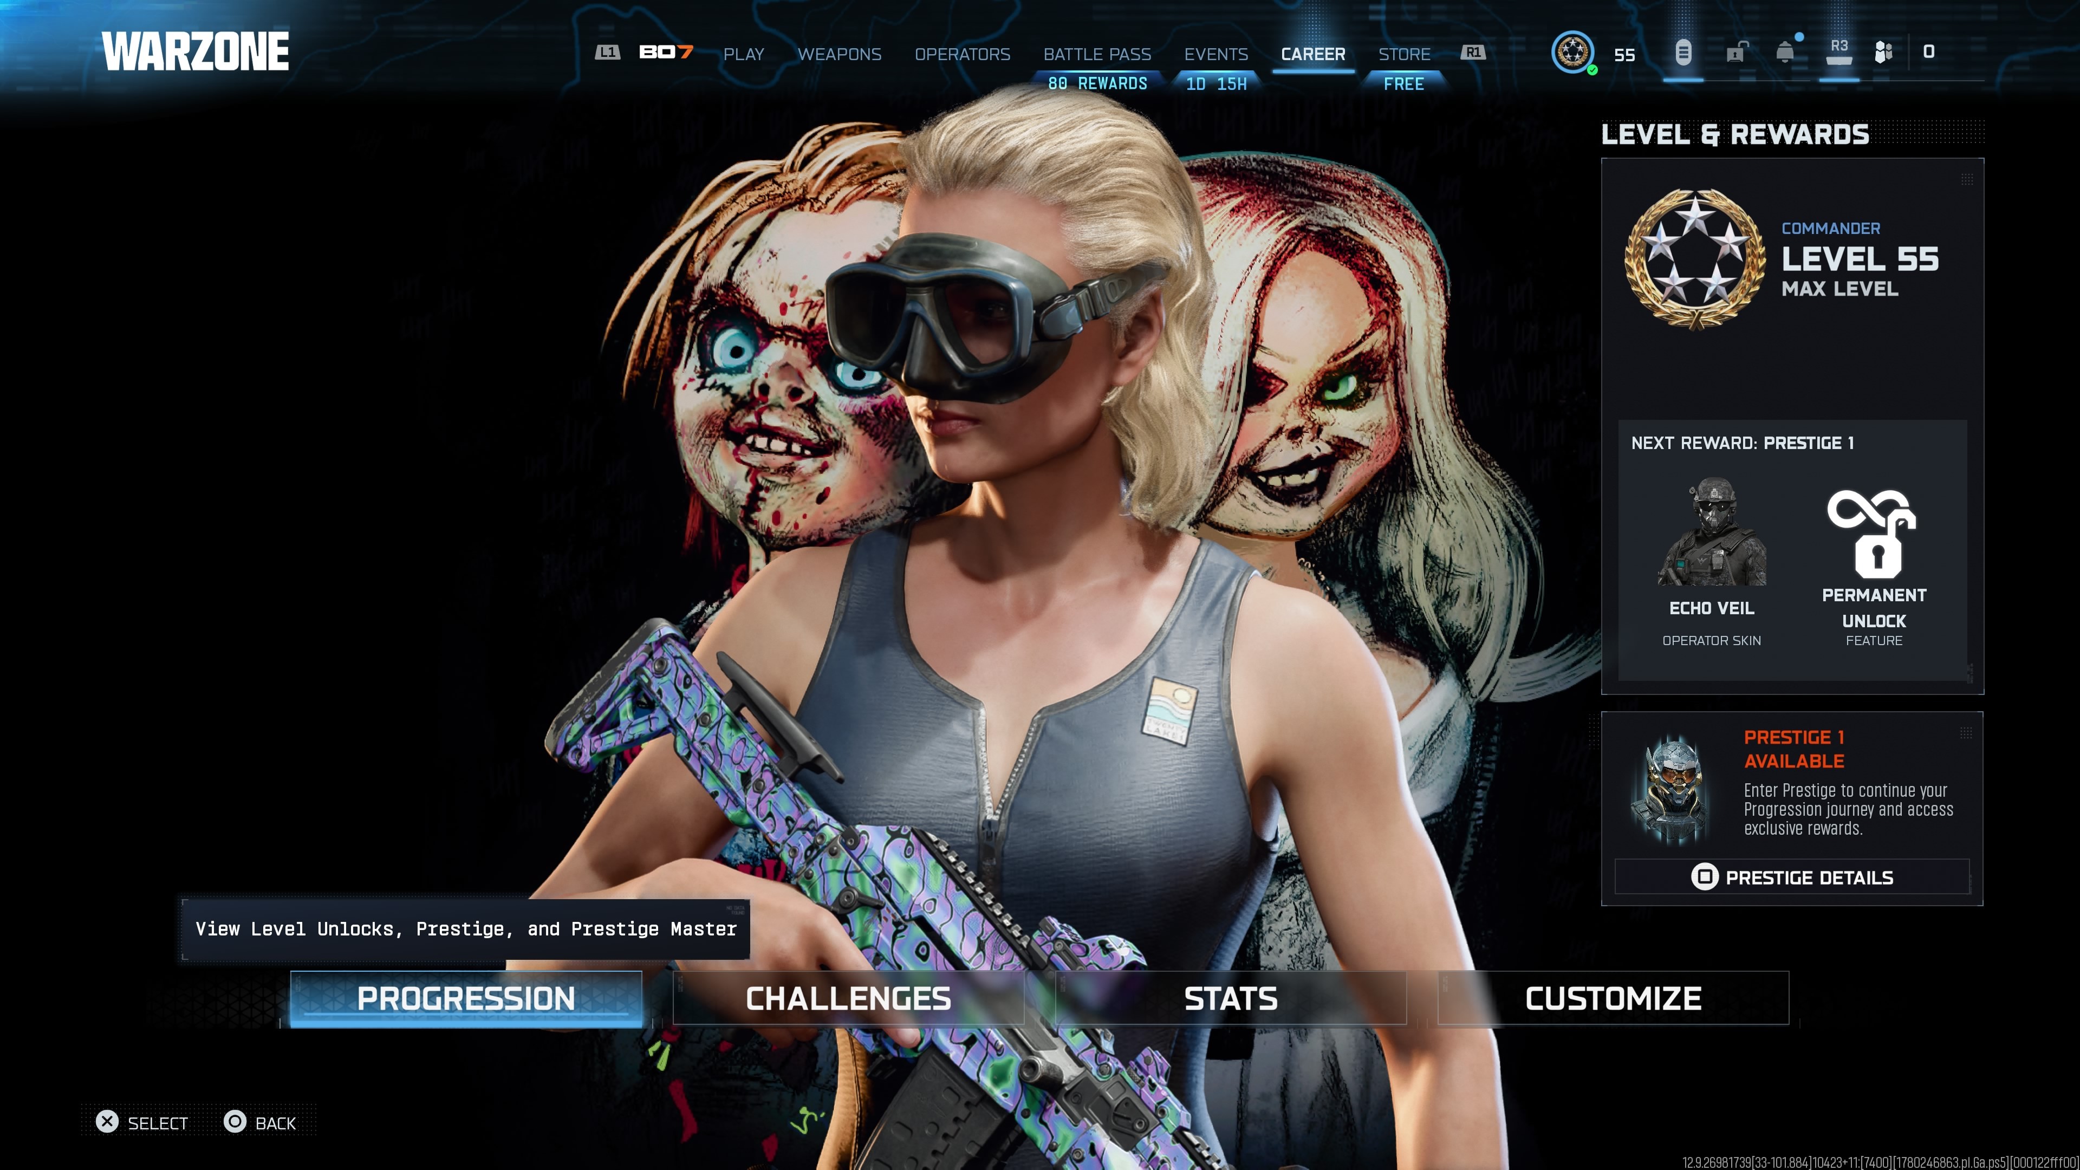2080x1170 pixels.
Task: Click the level 55 number in the header
Action: click(1624, 55)
